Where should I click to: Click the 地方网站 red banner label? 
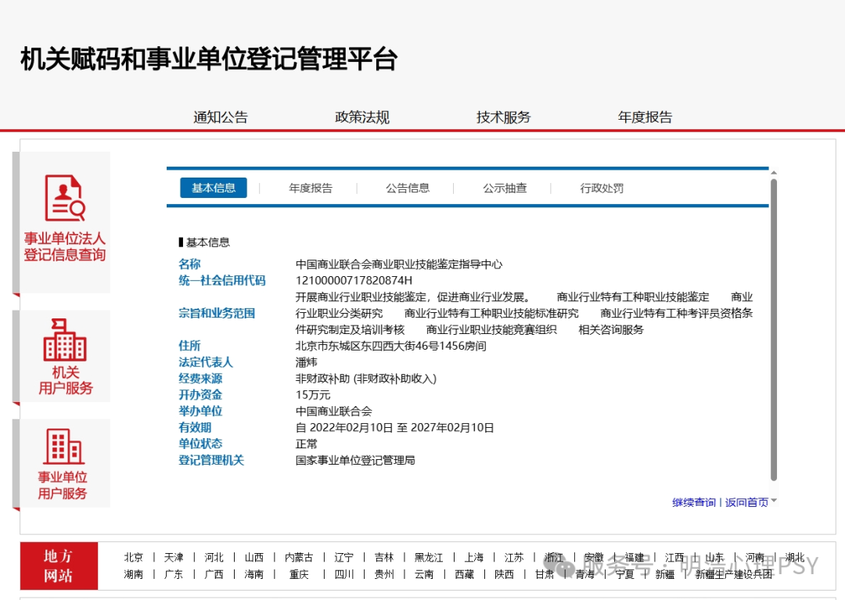[x=59, y=566]
